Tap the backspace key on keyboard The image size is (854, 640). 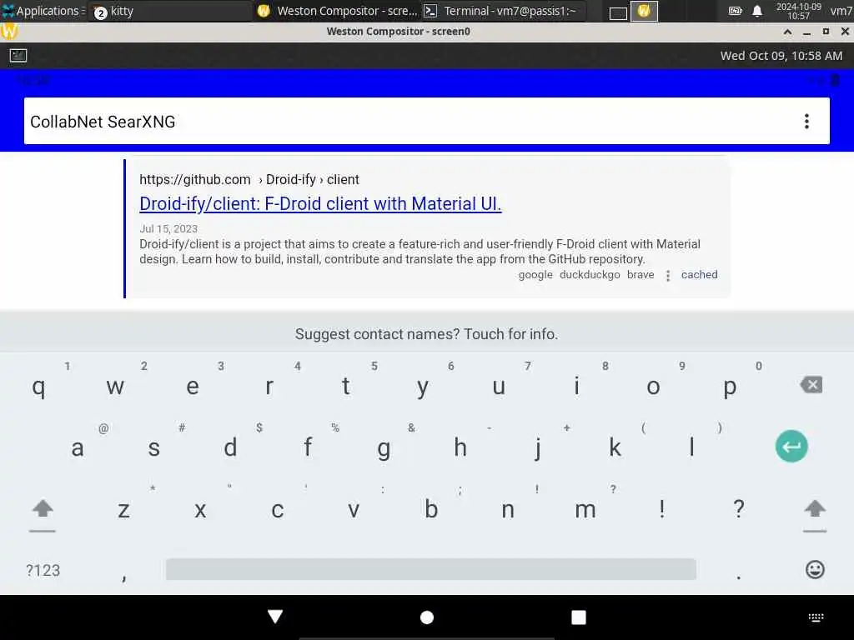point(811,385)
